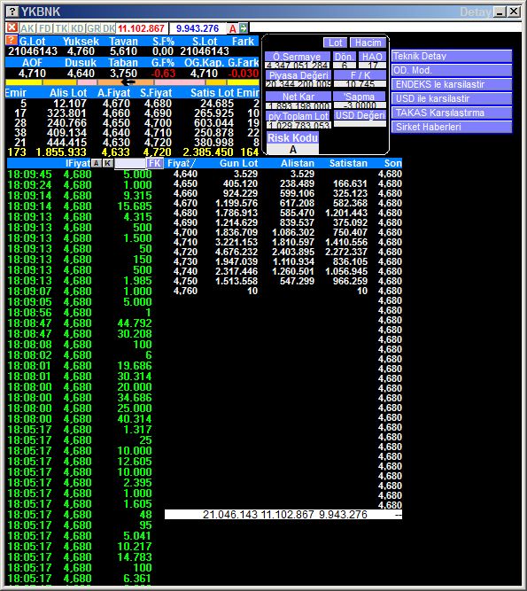The image size is (527, 591).
Task: Click the orange question mark icon near G.Lot
Action: [12, 41]
